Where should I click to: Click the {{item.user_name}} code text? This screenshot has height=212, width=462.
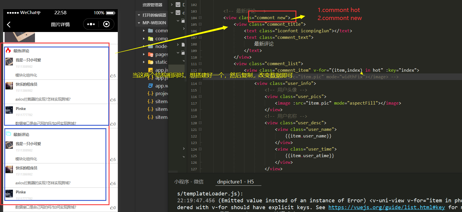tap(308, 136)
